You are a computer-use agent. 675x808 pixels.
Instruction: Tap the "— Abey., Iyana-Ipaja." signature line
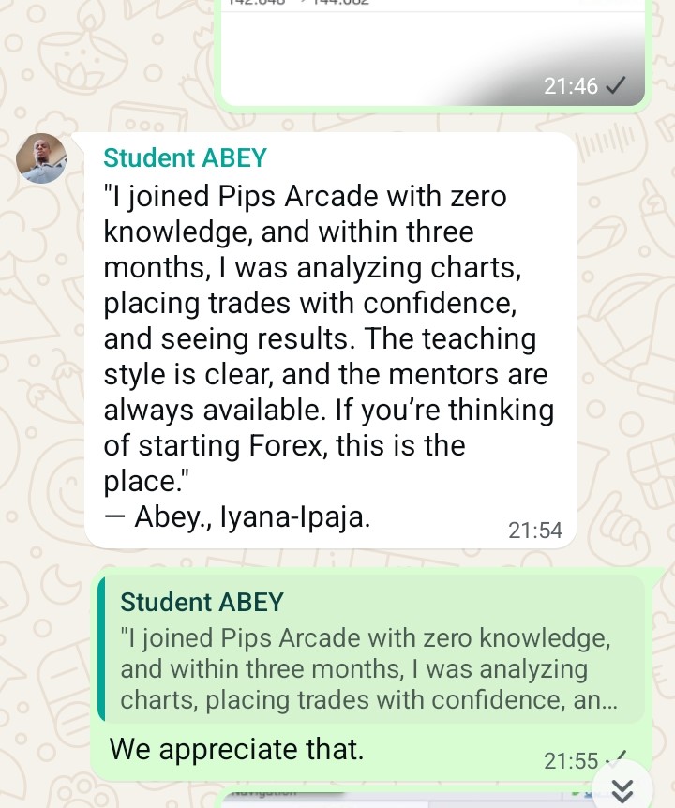237,516
